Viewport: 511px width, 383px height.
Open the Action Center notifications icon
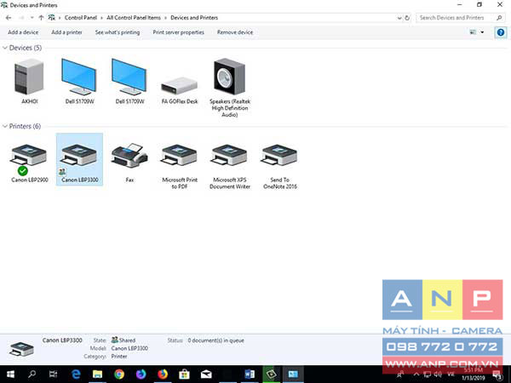(x=497, y=374)
